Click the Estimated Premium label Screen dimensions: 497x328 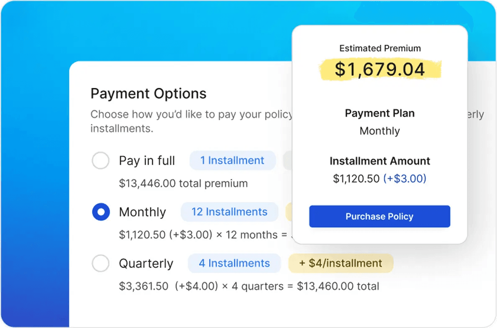pyautogui.click(x=379, y=48)
